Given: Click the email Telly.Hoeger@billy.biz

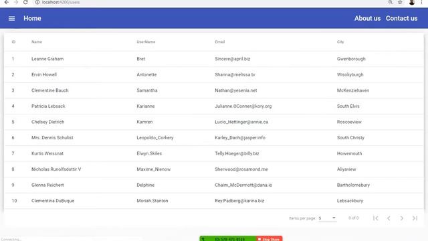Looking at the screenshot, I should coord(237,153).
